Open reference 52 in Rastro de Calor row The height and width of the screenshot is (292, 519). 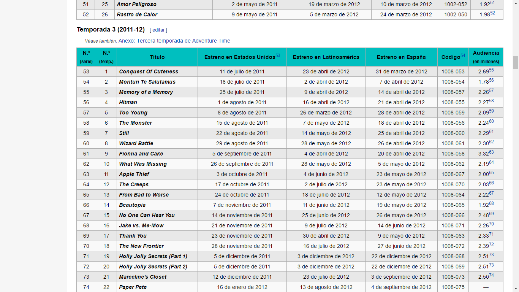click(492, 13)
